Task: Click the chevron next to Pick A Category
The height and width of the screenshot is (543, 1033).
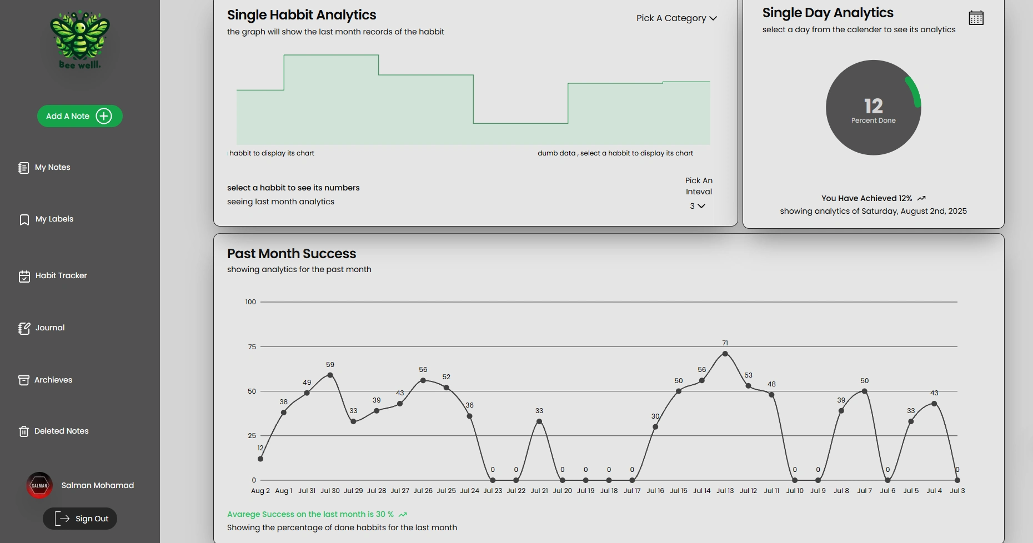Action: click(x=713, y=18)
